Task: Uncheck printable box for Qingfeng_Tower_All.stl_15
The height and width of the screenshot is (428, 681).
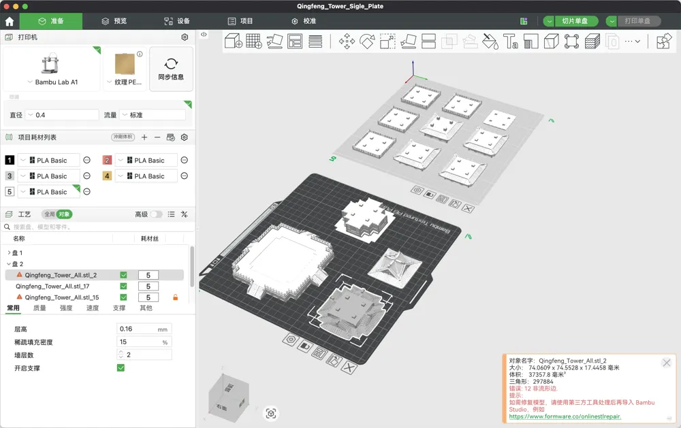Action: pos(123,297)
